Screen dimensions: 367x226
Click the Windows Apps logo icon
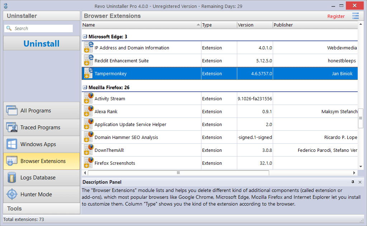(x=12, y=144)
